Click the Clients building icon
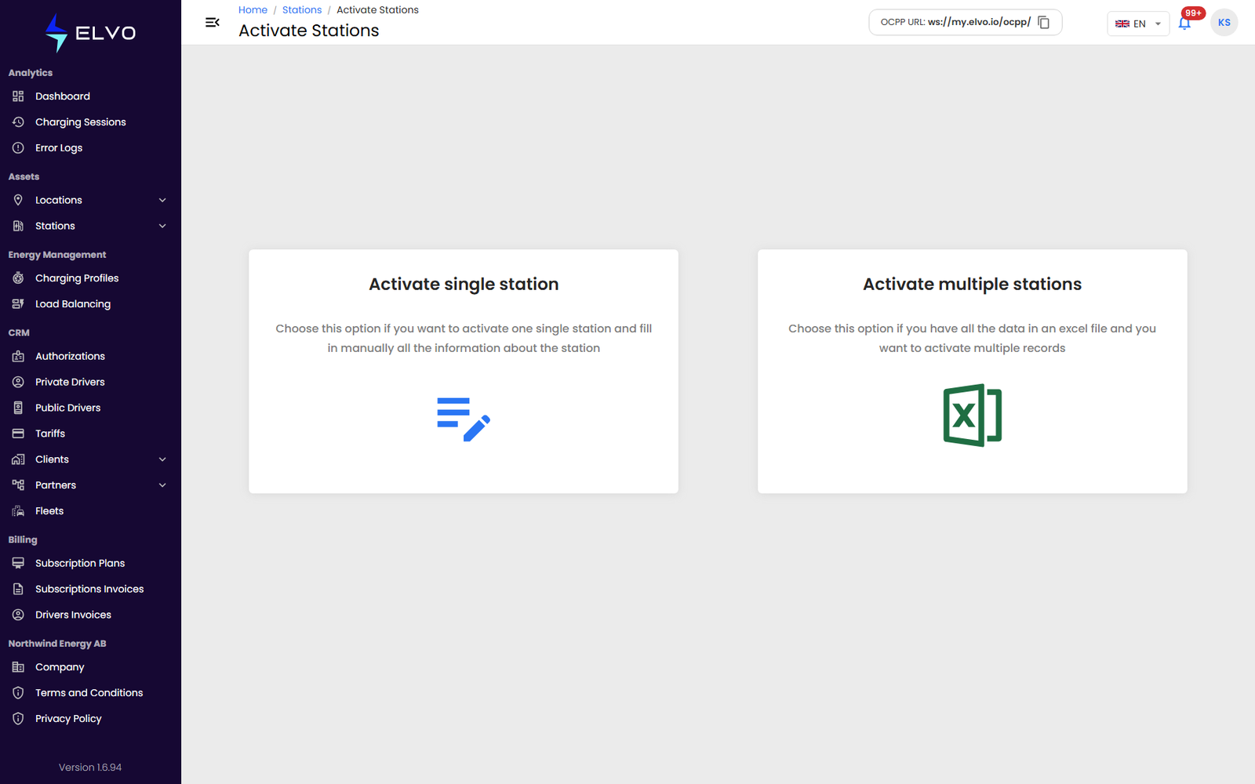 (18, 459)
